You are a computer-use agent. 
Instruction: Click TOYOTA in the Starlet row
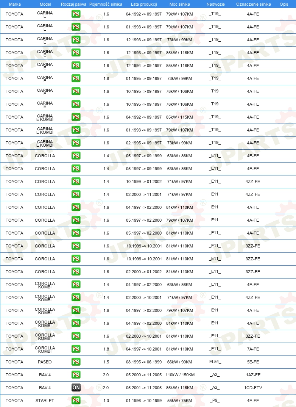14,401
